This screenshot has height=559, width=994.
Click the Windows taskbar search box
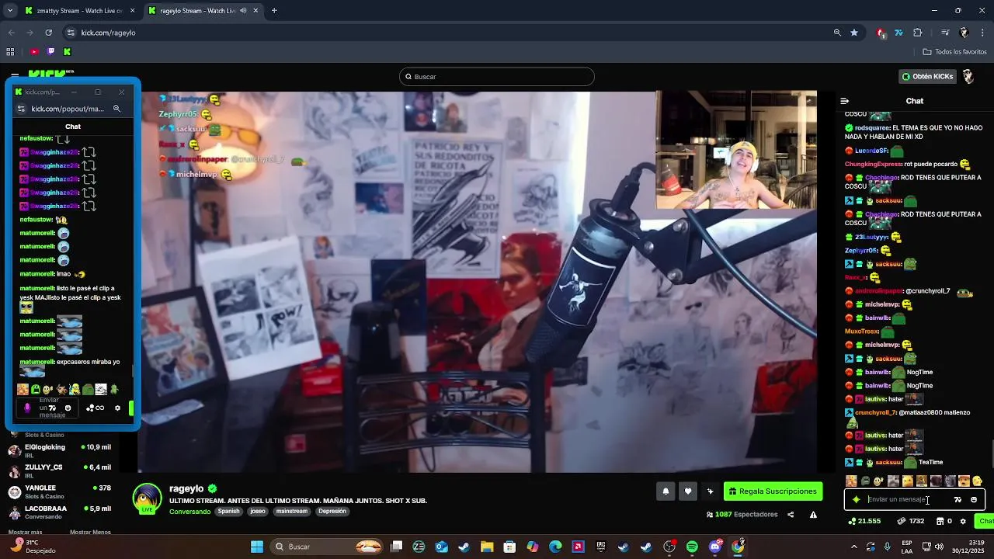pos(326,547)
